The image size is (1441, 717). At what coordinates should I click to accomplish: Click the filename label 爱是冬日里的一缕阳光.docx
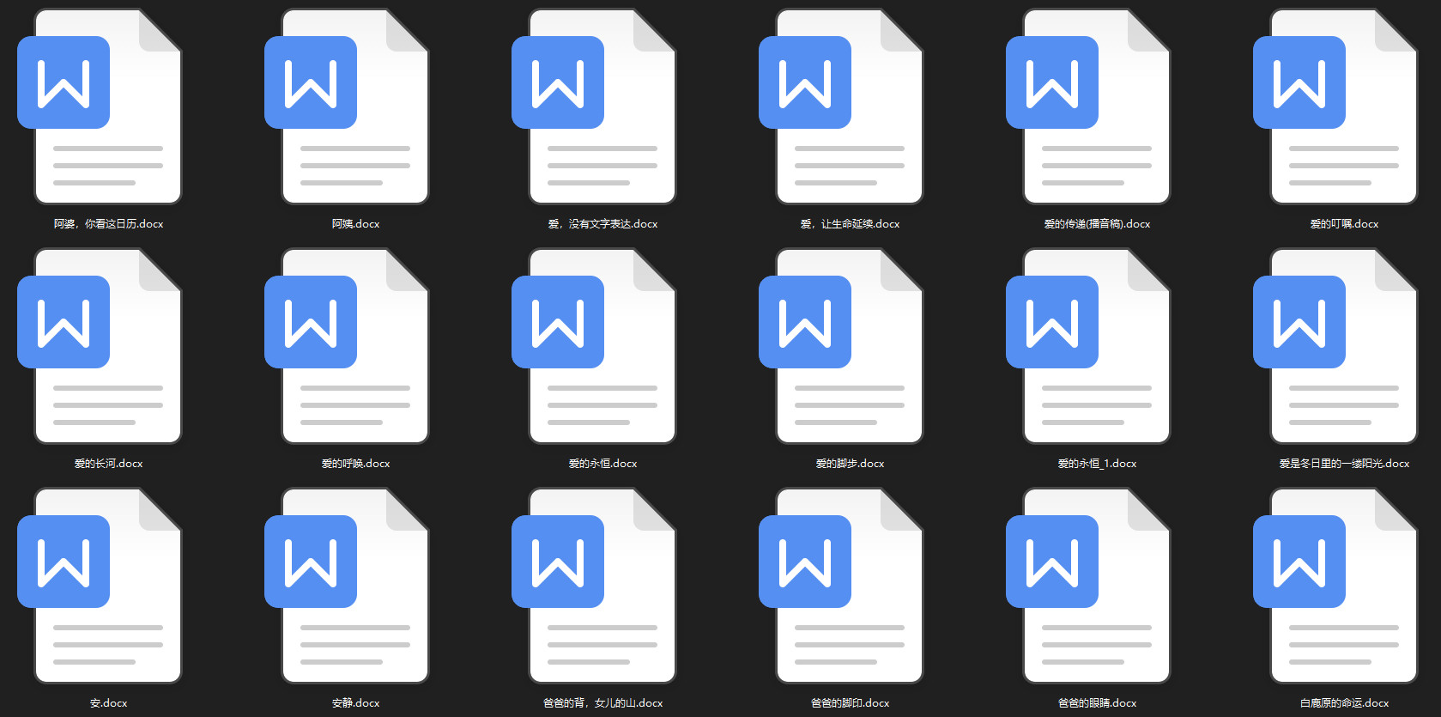(x=1344, y=464)
